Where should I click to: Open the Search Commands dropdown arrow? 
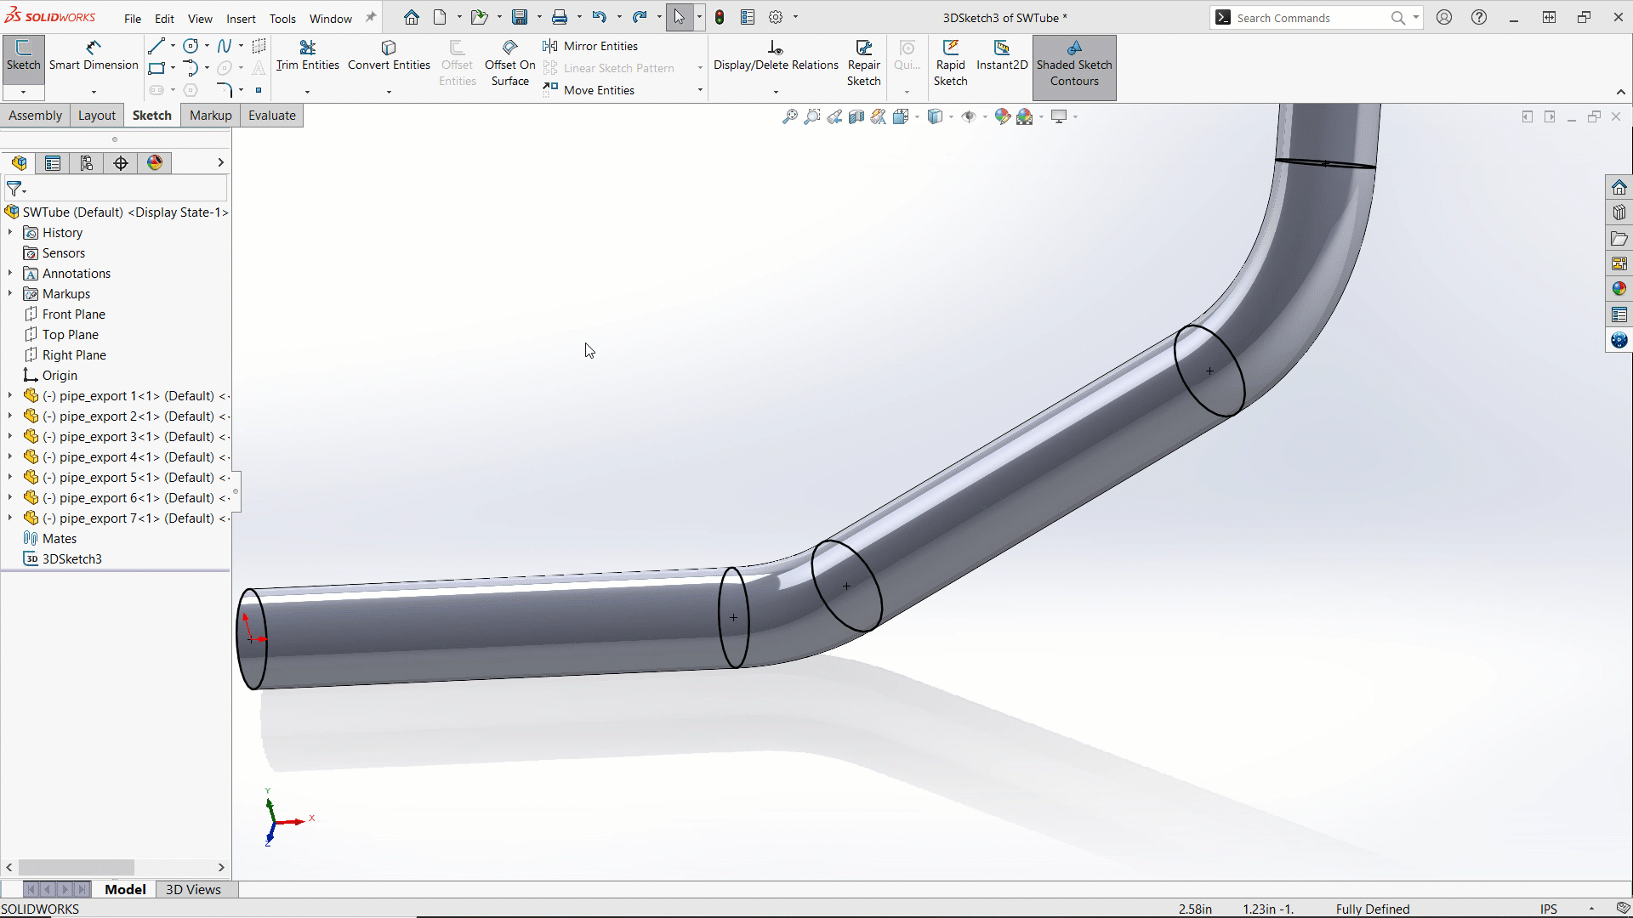[1415, 18]
